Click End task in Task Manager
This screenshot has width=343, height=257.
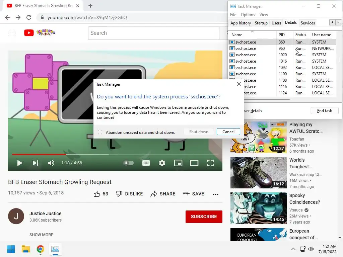point(324,111)
